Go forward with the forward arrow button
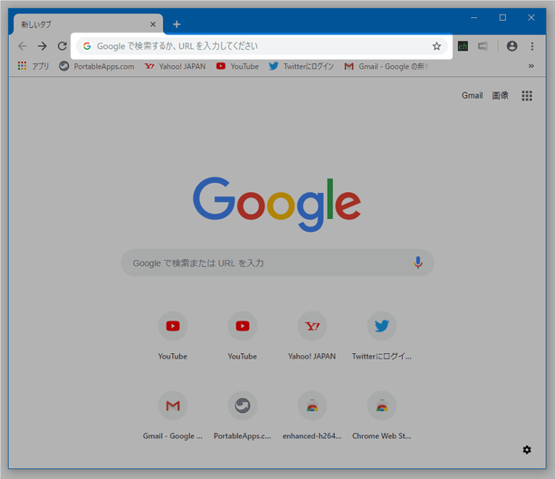Viewport: 555px width, 479px height. (43, 46)
